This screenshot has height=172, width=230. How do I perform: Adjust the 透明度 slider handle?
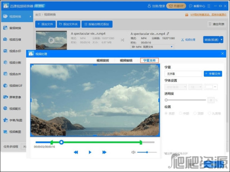pyautogui.click(x=166, y=100)
